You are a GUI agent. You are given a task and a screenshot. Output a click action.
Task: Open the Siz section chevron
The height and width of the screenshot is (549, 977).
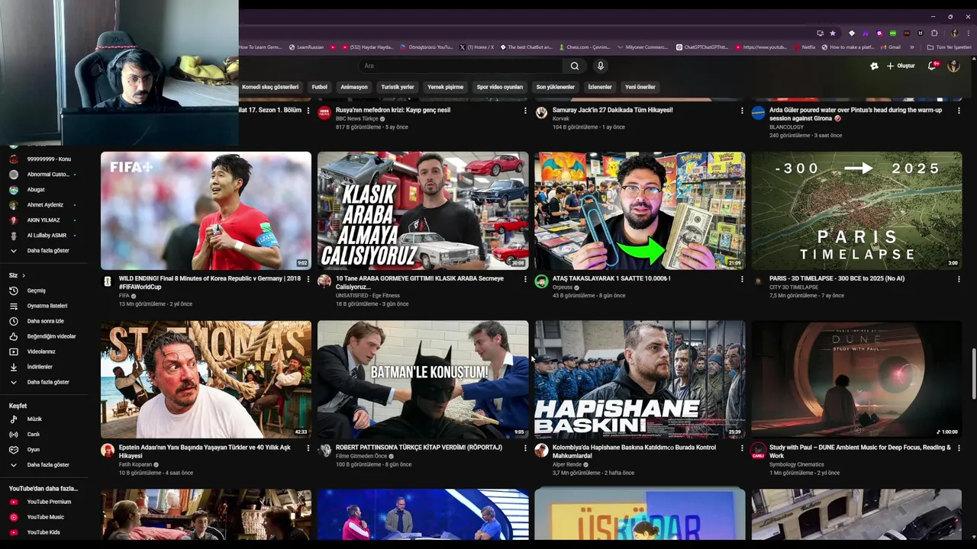pyautogui.click(x=23, y=275)
